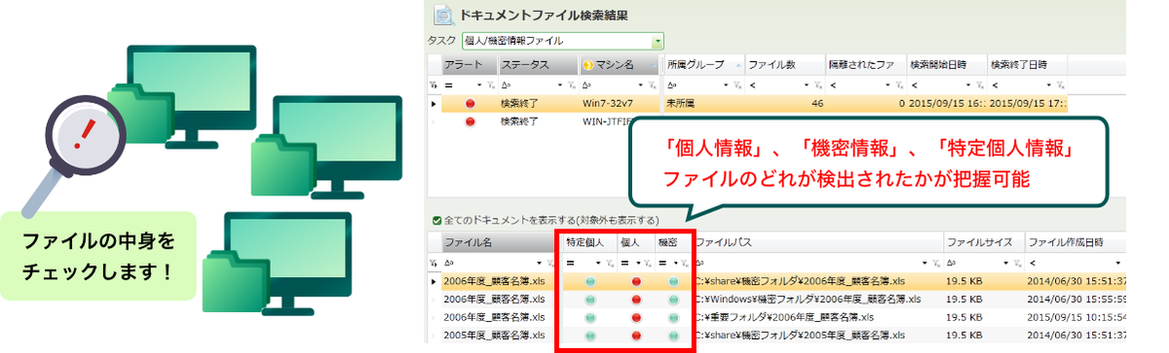Click funnel icon at left of machine grid filter row
Image resolution: width=1169 pixels, height=353 pixels.
click(x=434, y=85)
